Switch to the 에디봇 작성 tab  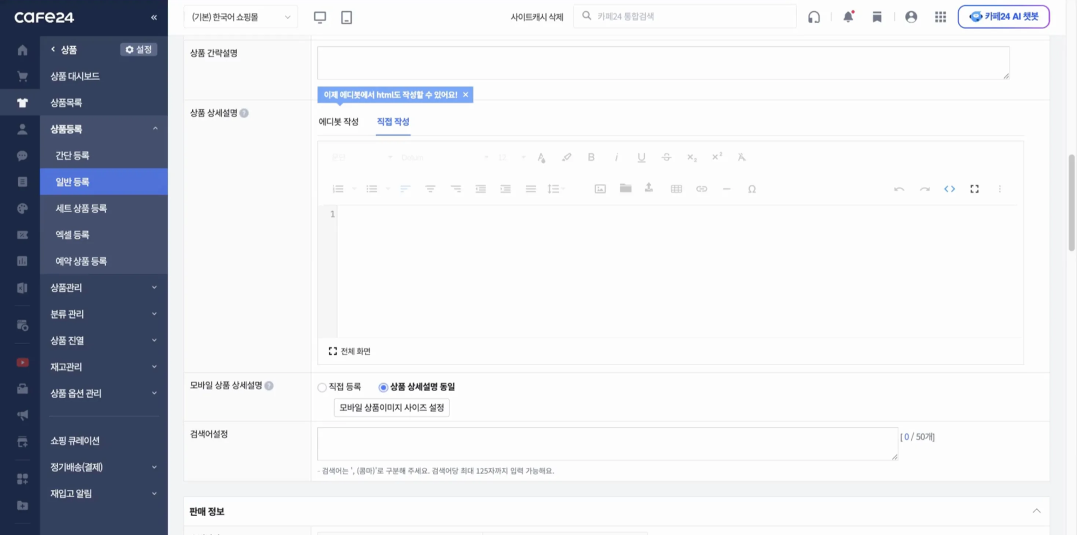tap(339, 122)
